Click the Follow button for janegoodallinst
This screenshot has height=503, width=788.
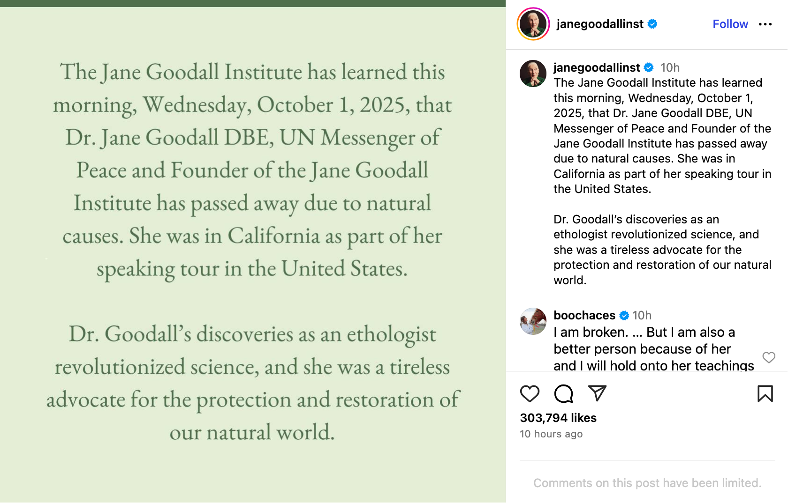730,24
